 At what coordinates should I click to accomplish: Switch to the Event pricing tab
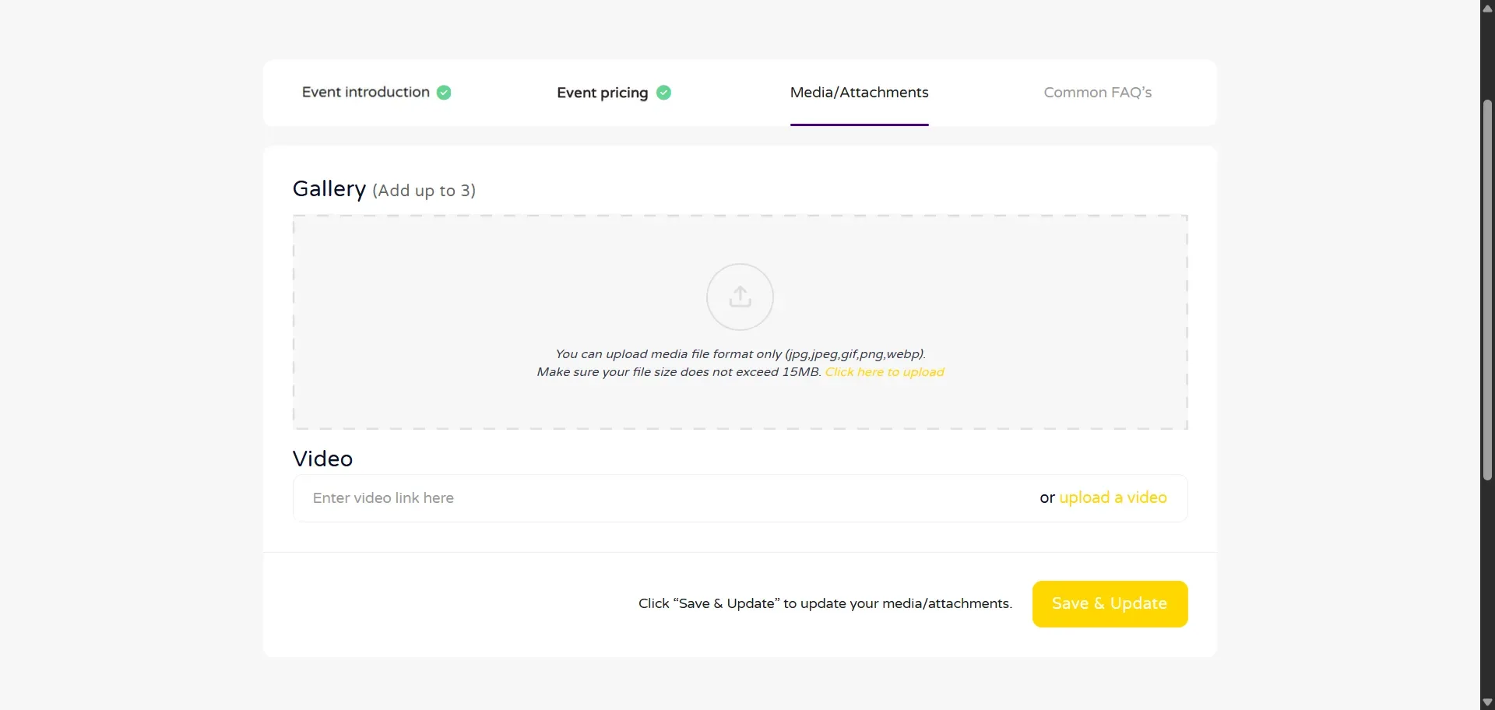602,93
